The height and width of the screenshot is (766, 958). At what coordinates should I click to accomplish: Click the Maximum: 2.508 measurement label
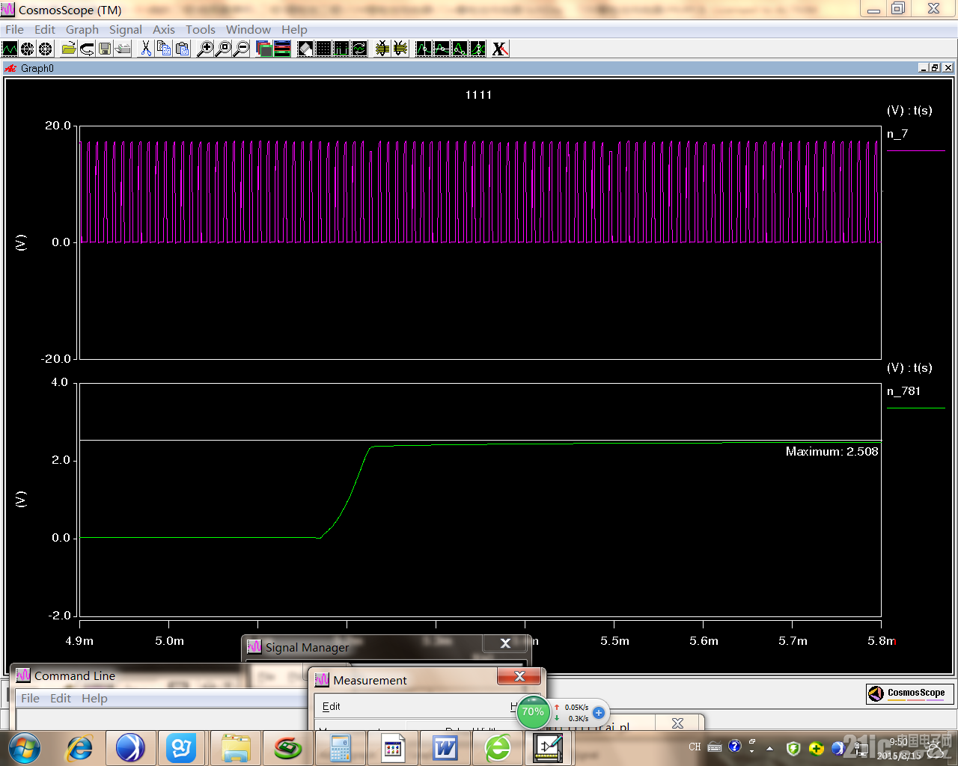coord(832,452)
